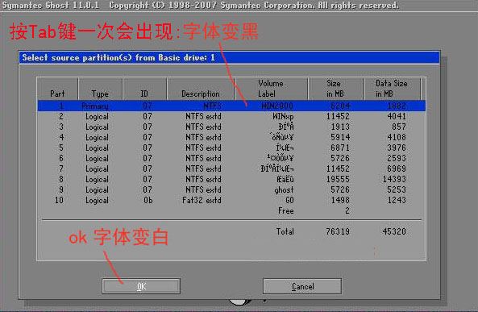The width and height of the screenshot is (478, 312).
Task: Click the 0b ID cell
Action: [x=148, y=200]
